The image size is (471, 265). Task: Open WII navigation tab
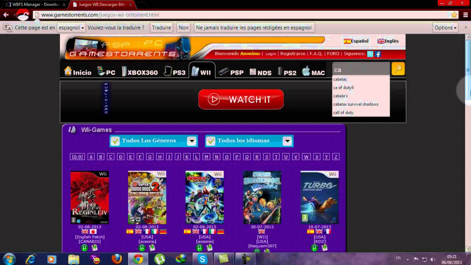coord(202,71)
